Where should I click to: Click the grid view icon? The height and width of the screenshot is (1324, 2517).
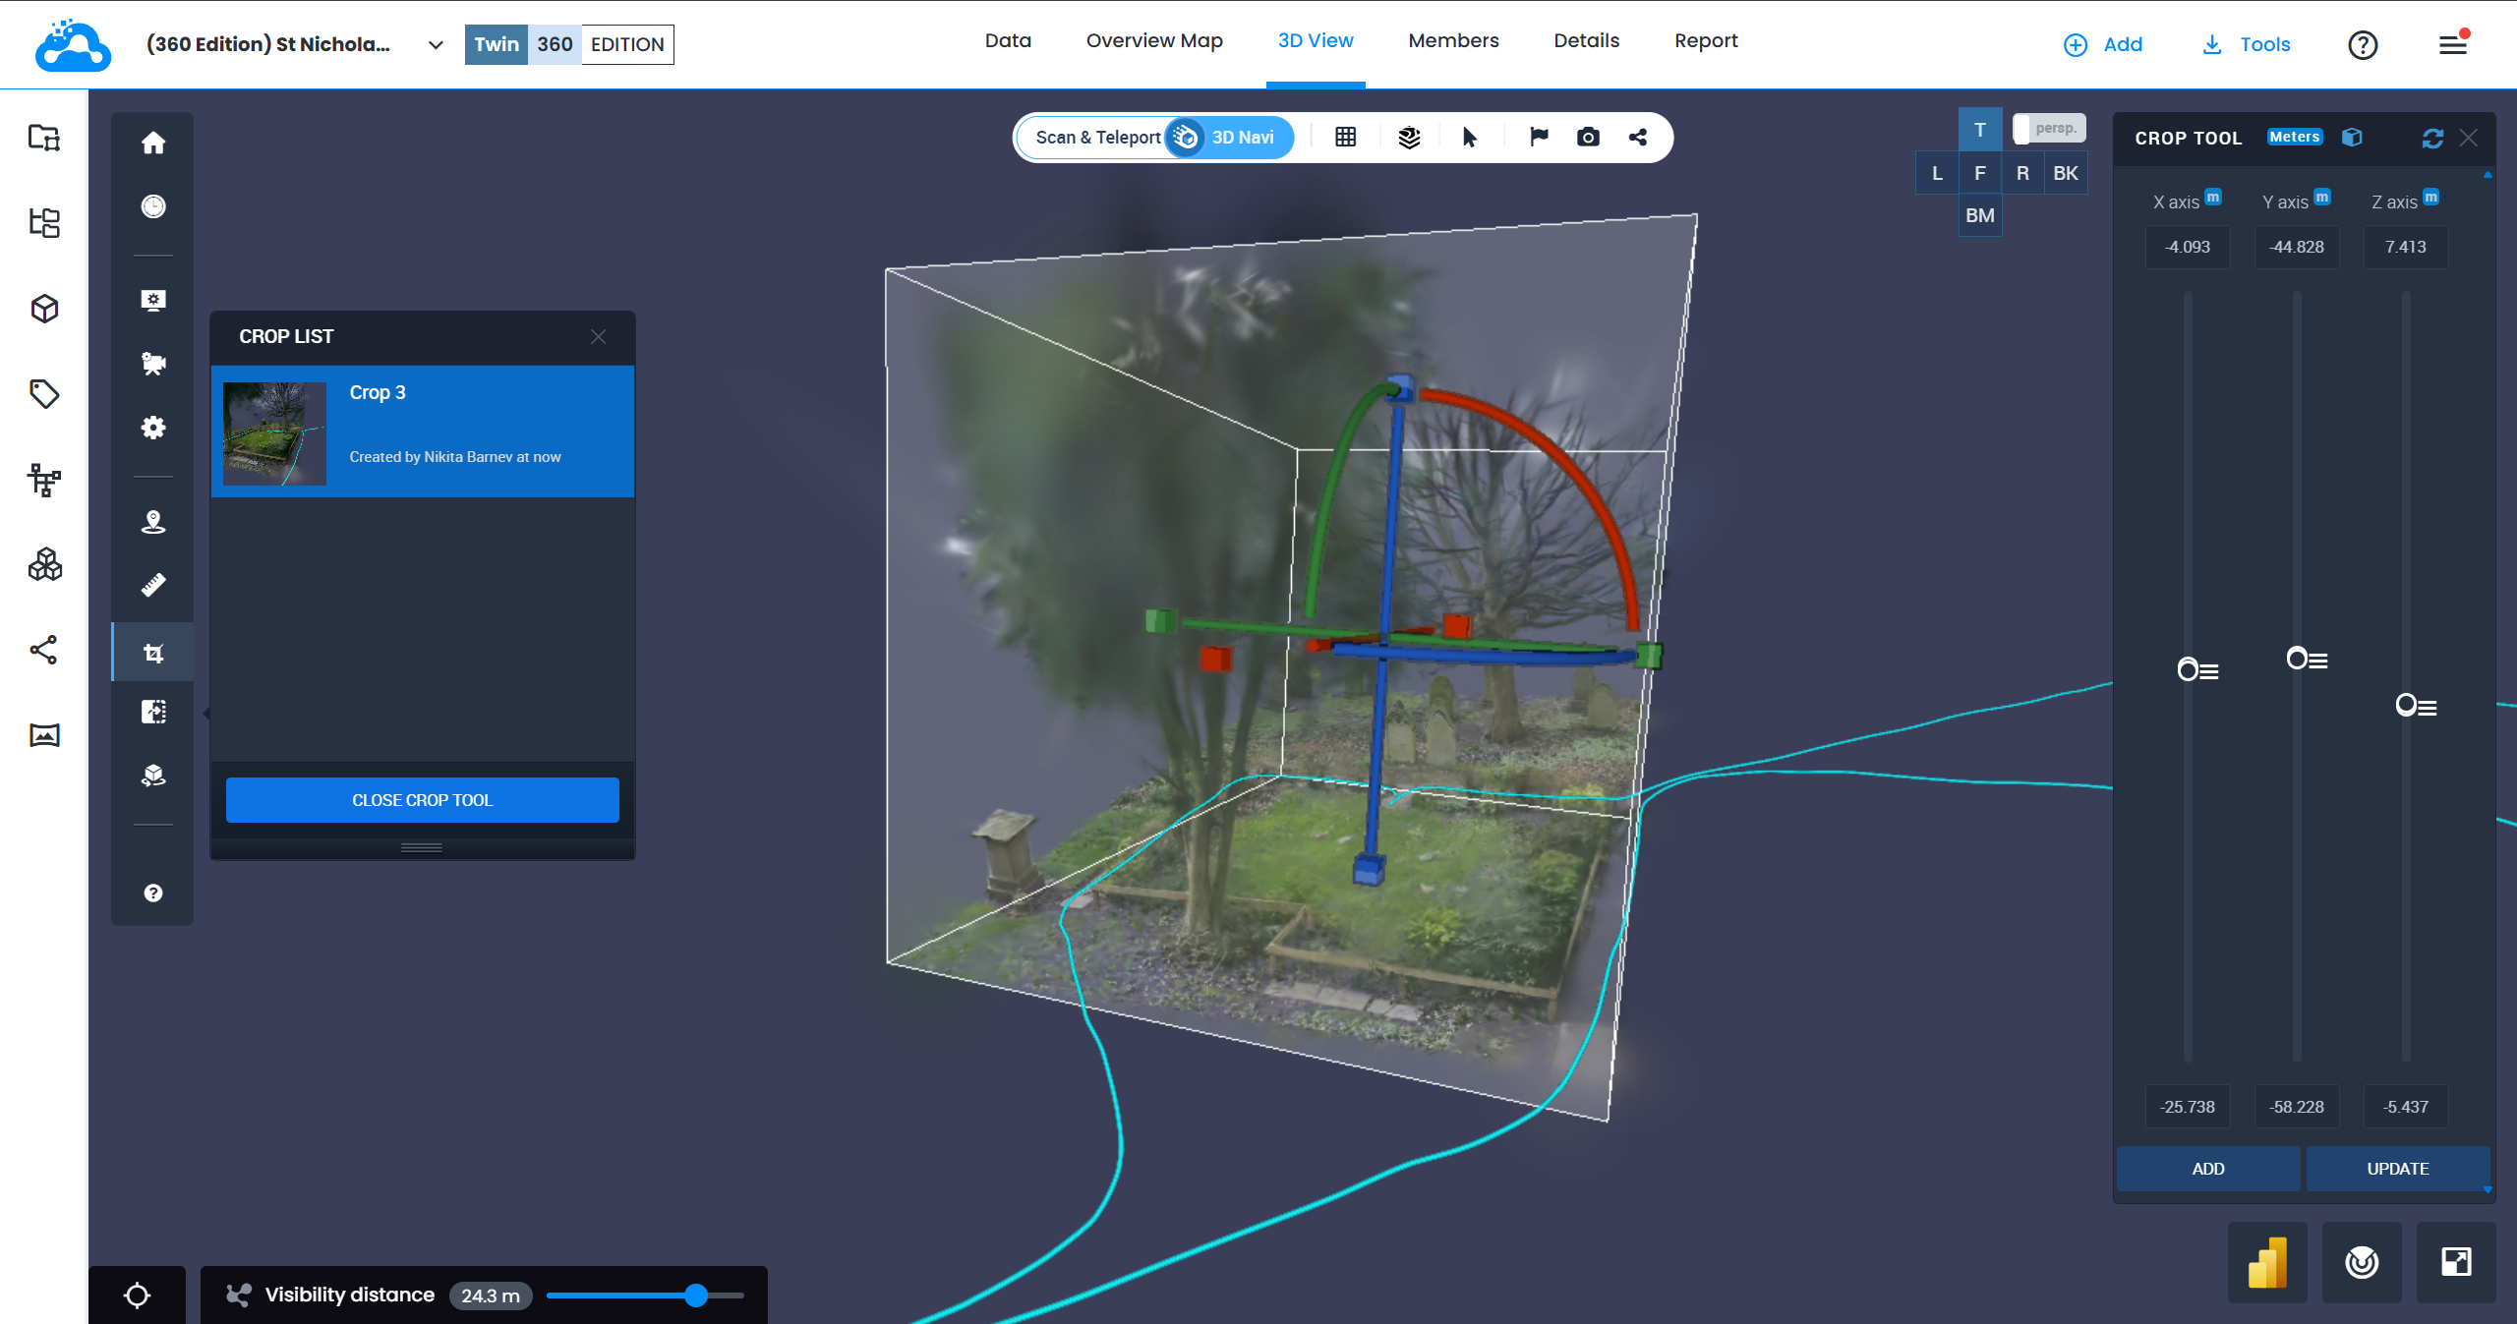pos(1346,138)
